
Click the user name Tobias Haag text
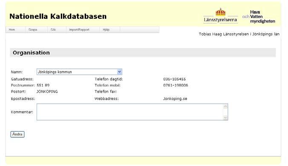coord(210,34)
